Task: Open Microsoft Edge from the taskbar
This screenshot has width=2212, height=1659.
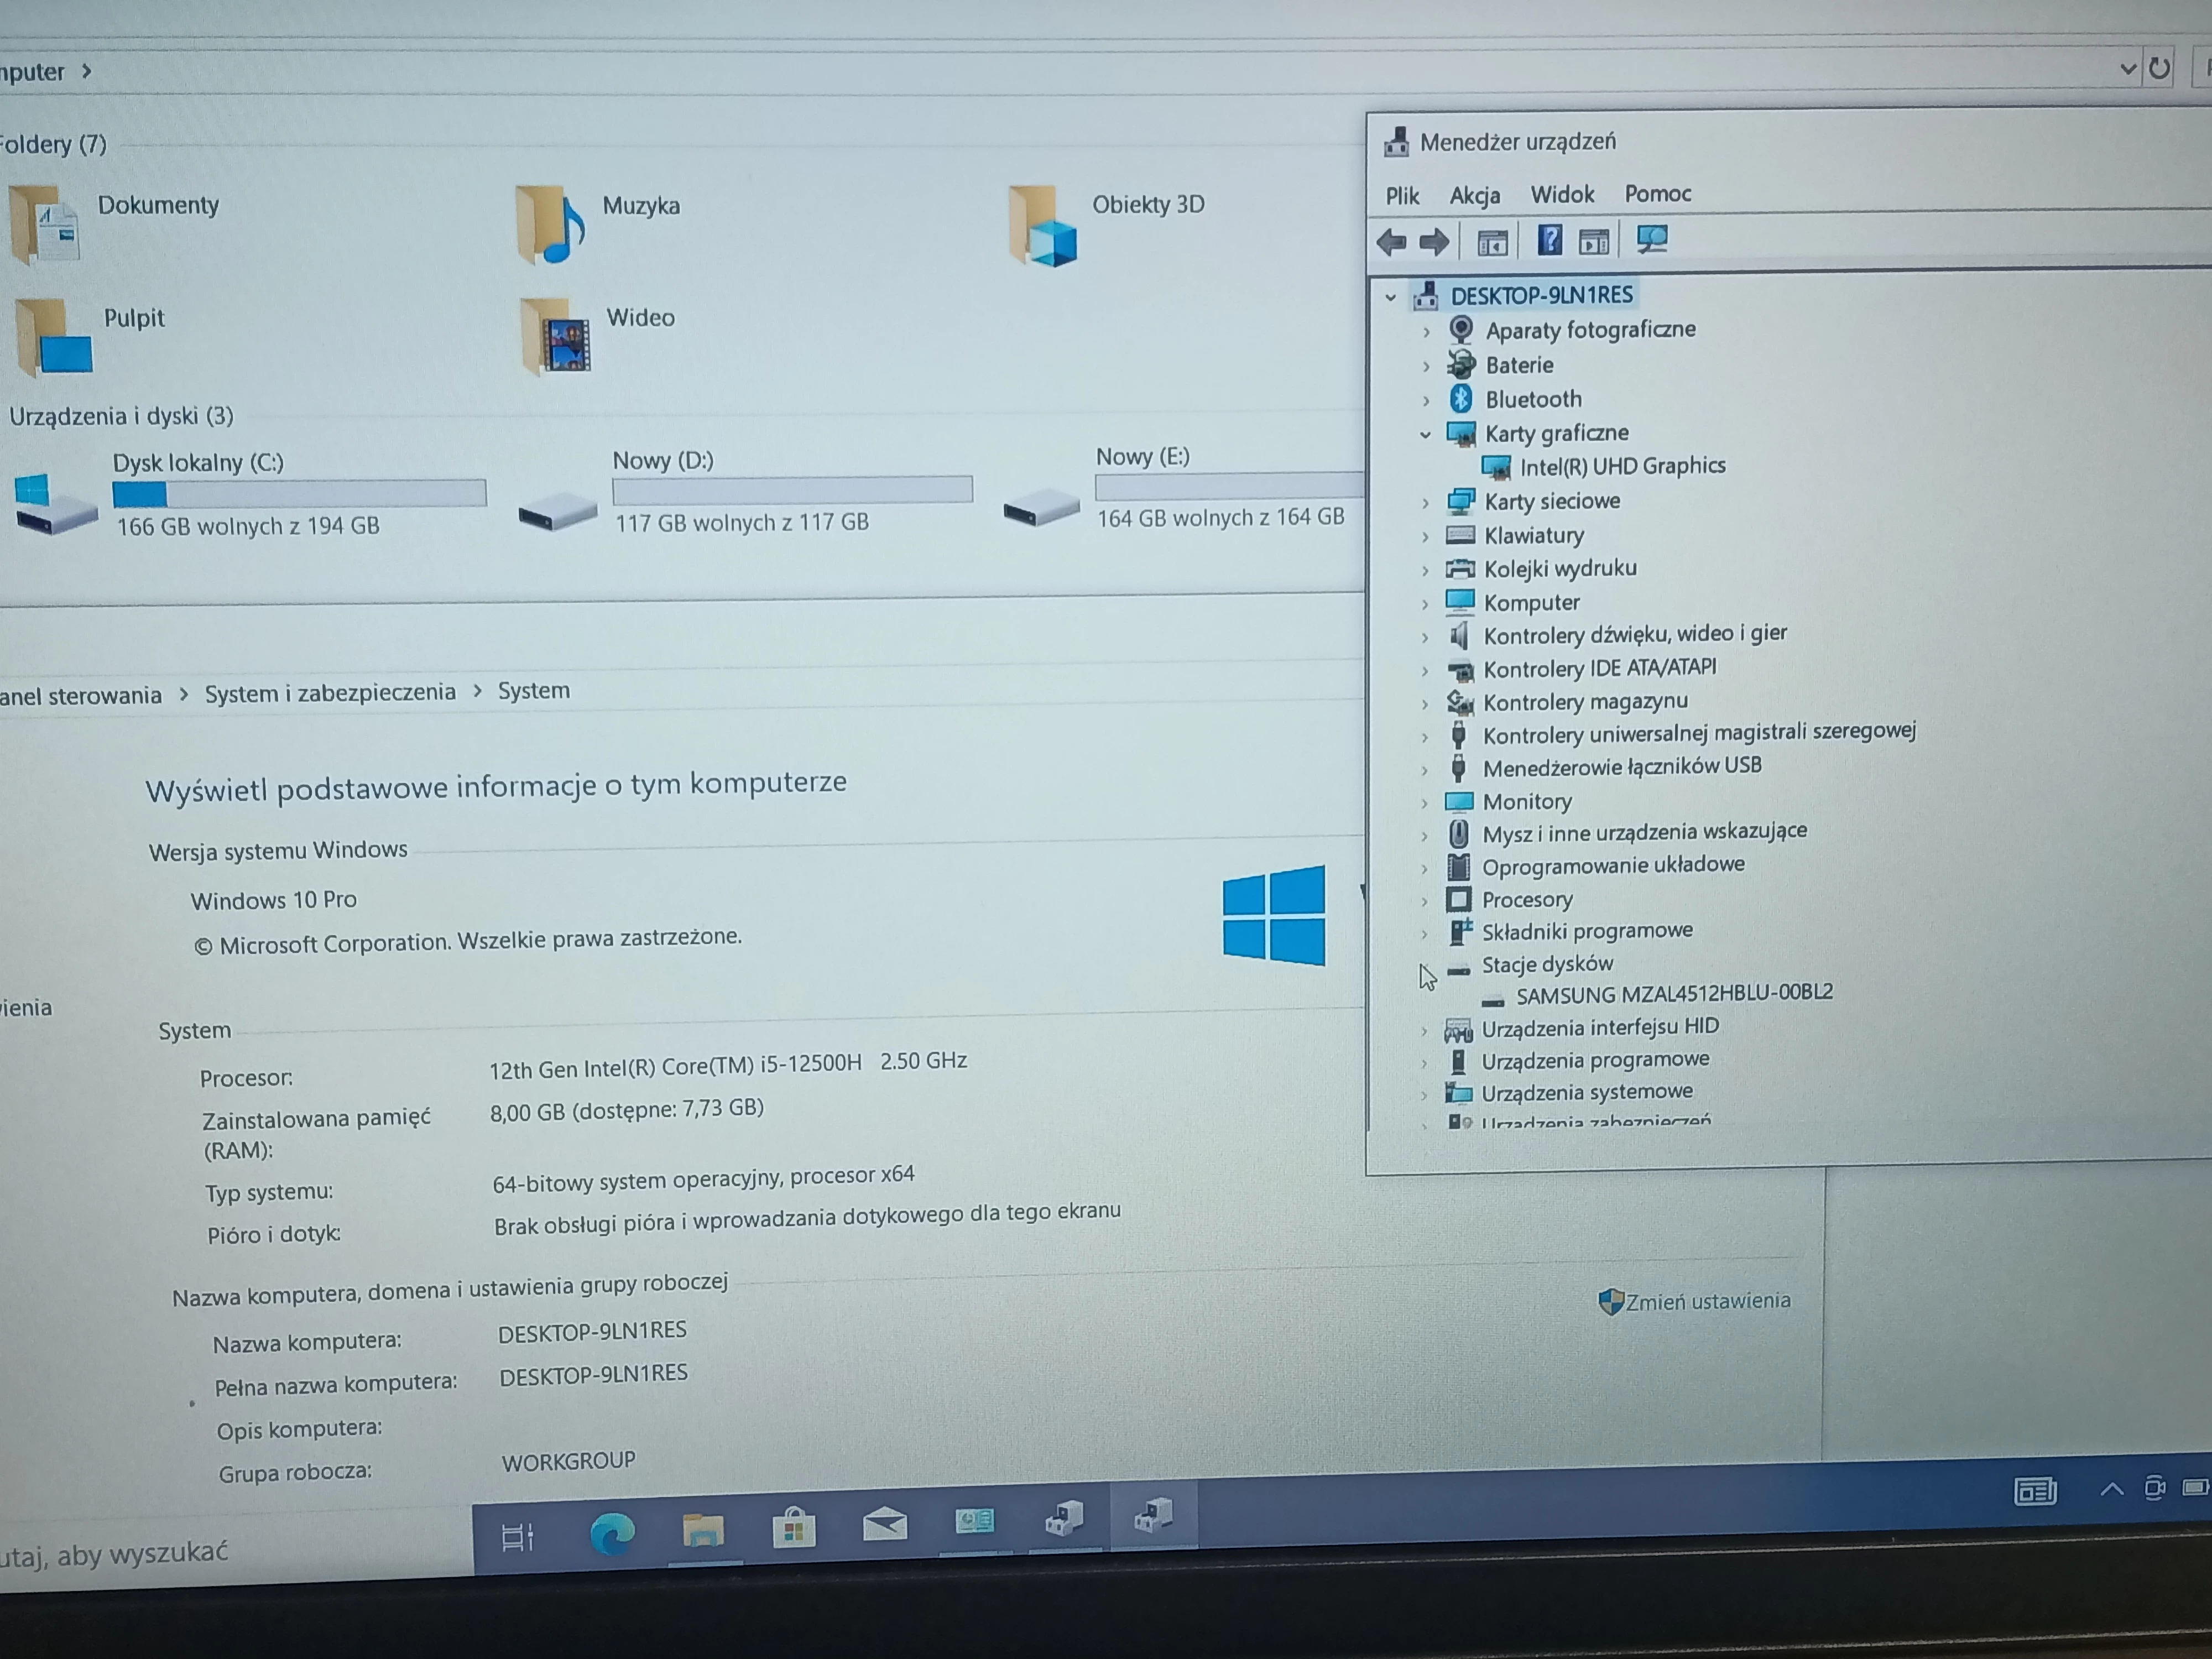Action: (x=612, y=1533)
